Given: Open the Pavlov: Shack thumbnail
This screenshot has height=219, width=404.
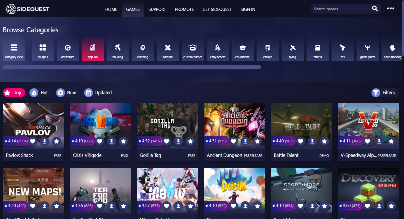Looking at the screenshot, I should (x=33, y=126).
